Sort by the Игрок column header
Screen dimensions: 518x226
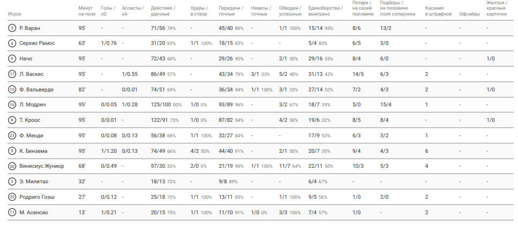(x=14, y=14)
